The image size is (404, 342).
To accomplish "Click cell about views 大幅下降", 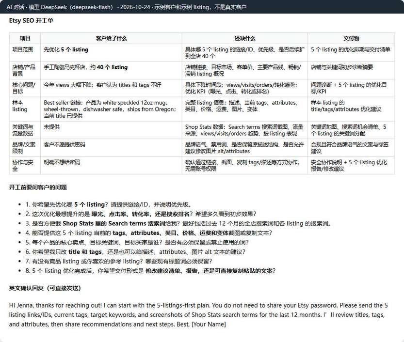I will (112, 88).
